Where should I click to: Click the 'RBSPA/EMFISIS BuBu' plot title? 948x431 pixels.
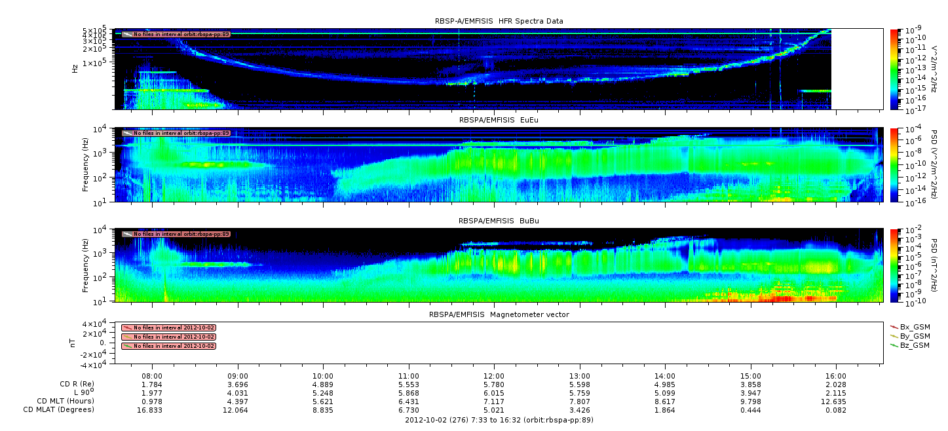(499, 221)
